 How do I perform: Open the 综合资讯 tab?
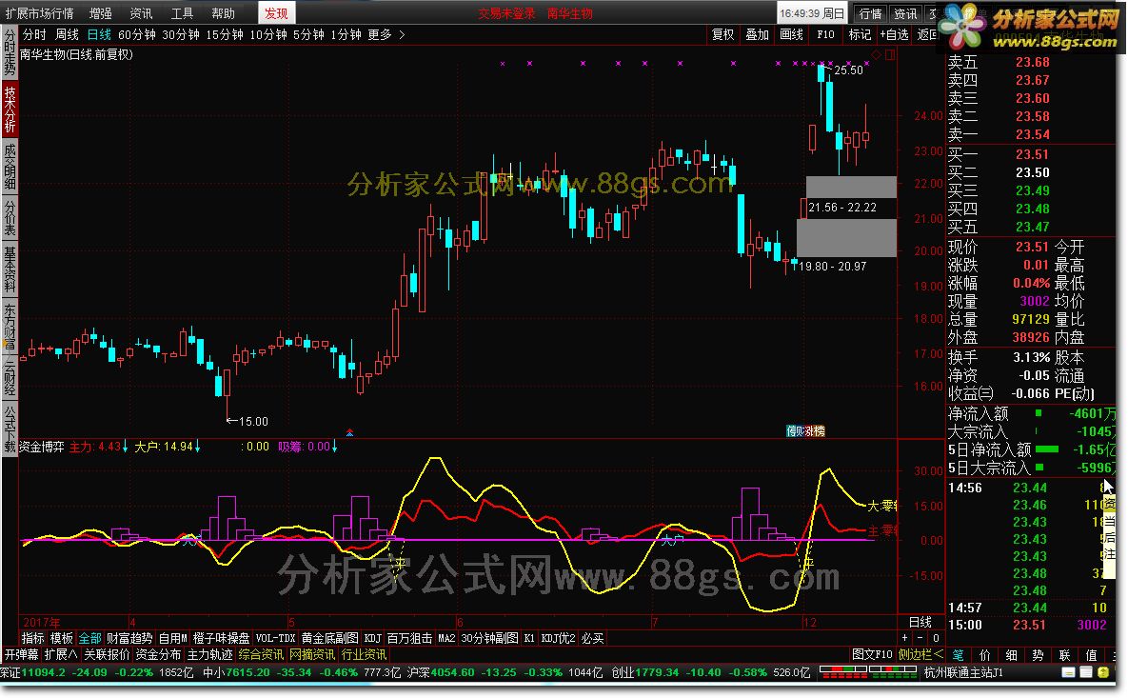click(x=261, y=655)
